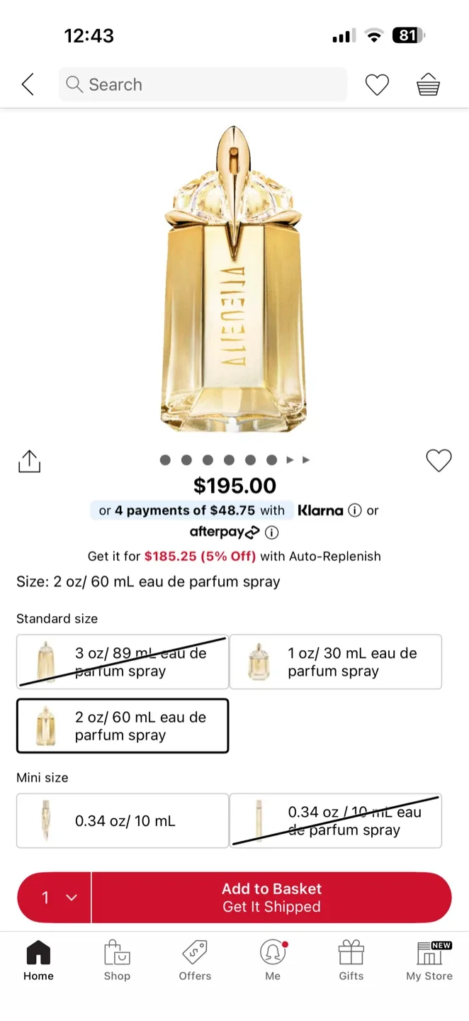469x1021 pixels.
Task: Switch to the Home tab
Action: 38,961
